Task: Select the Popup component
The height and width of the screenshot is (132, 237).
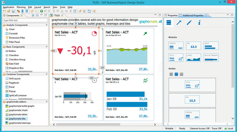Action: point(10,91)
